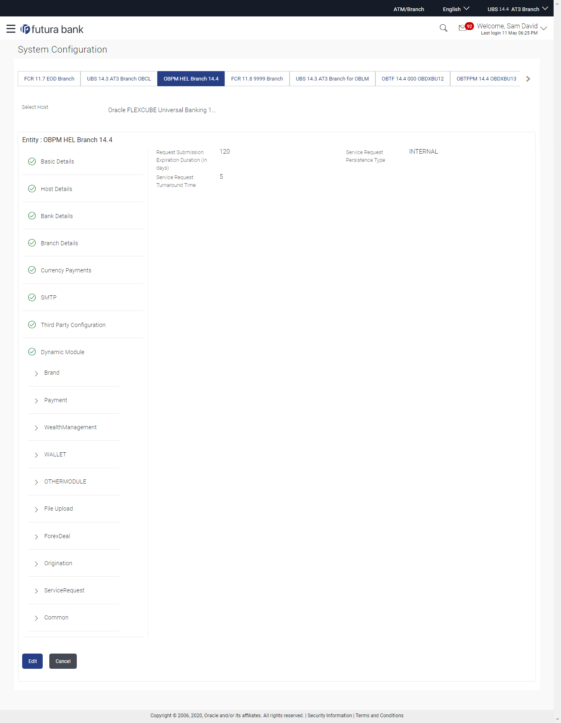
Task: Click the Cancel button
Action: (63, 661)
